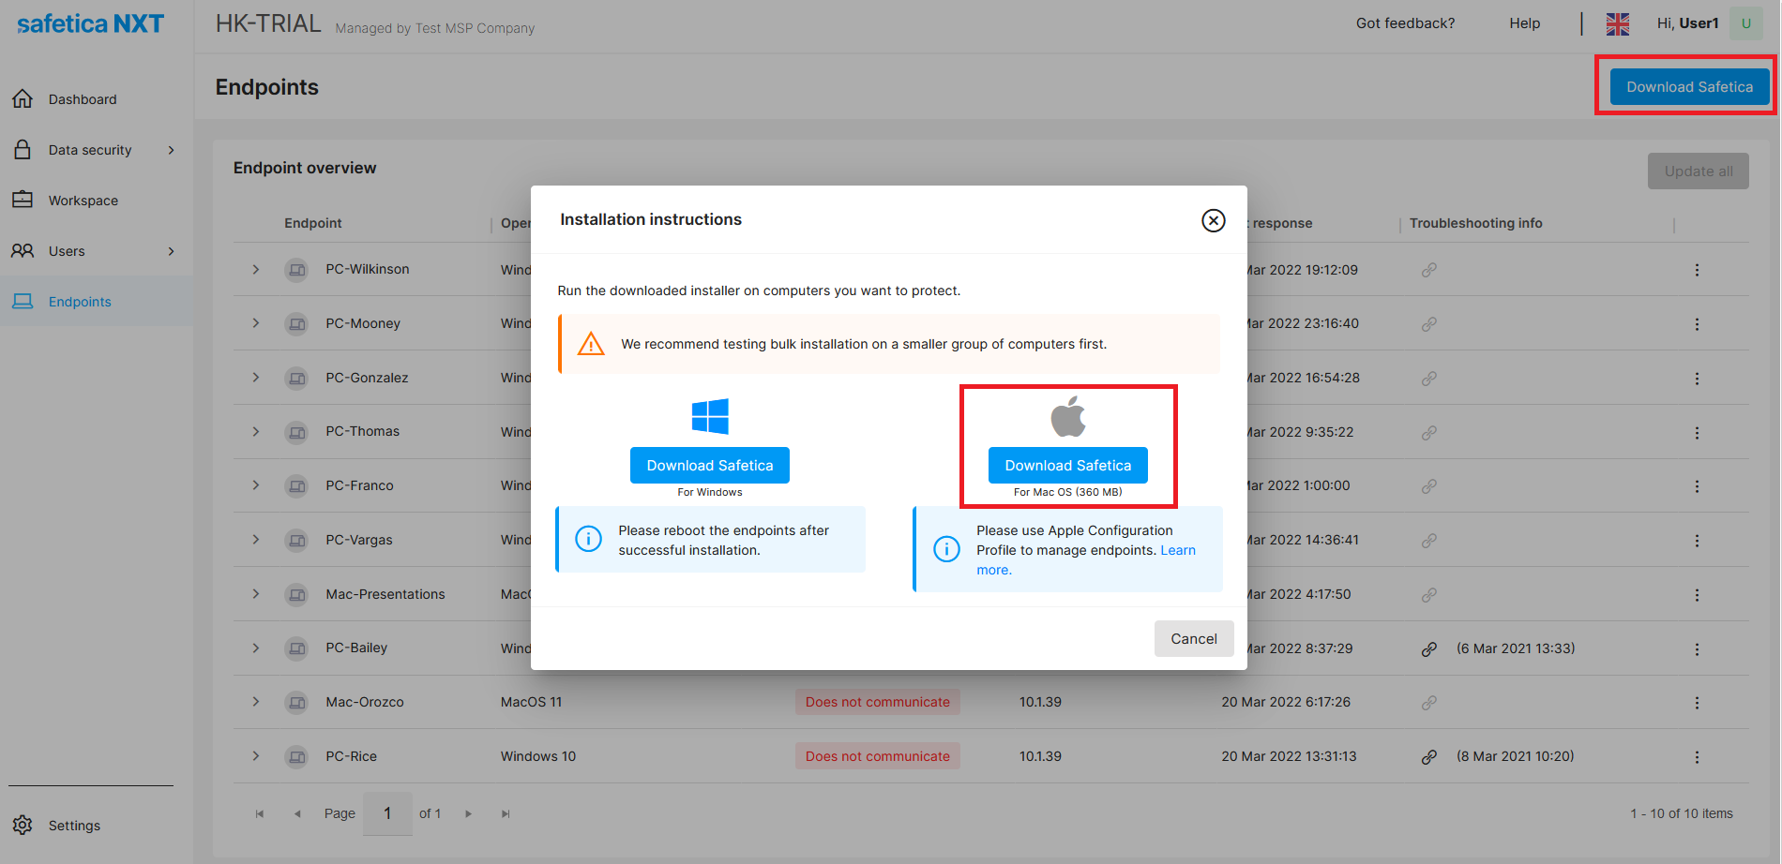The width and height of the screenshot is (1782, 864).
Task: Click the Settings gear icon
Action: point(23,825)
